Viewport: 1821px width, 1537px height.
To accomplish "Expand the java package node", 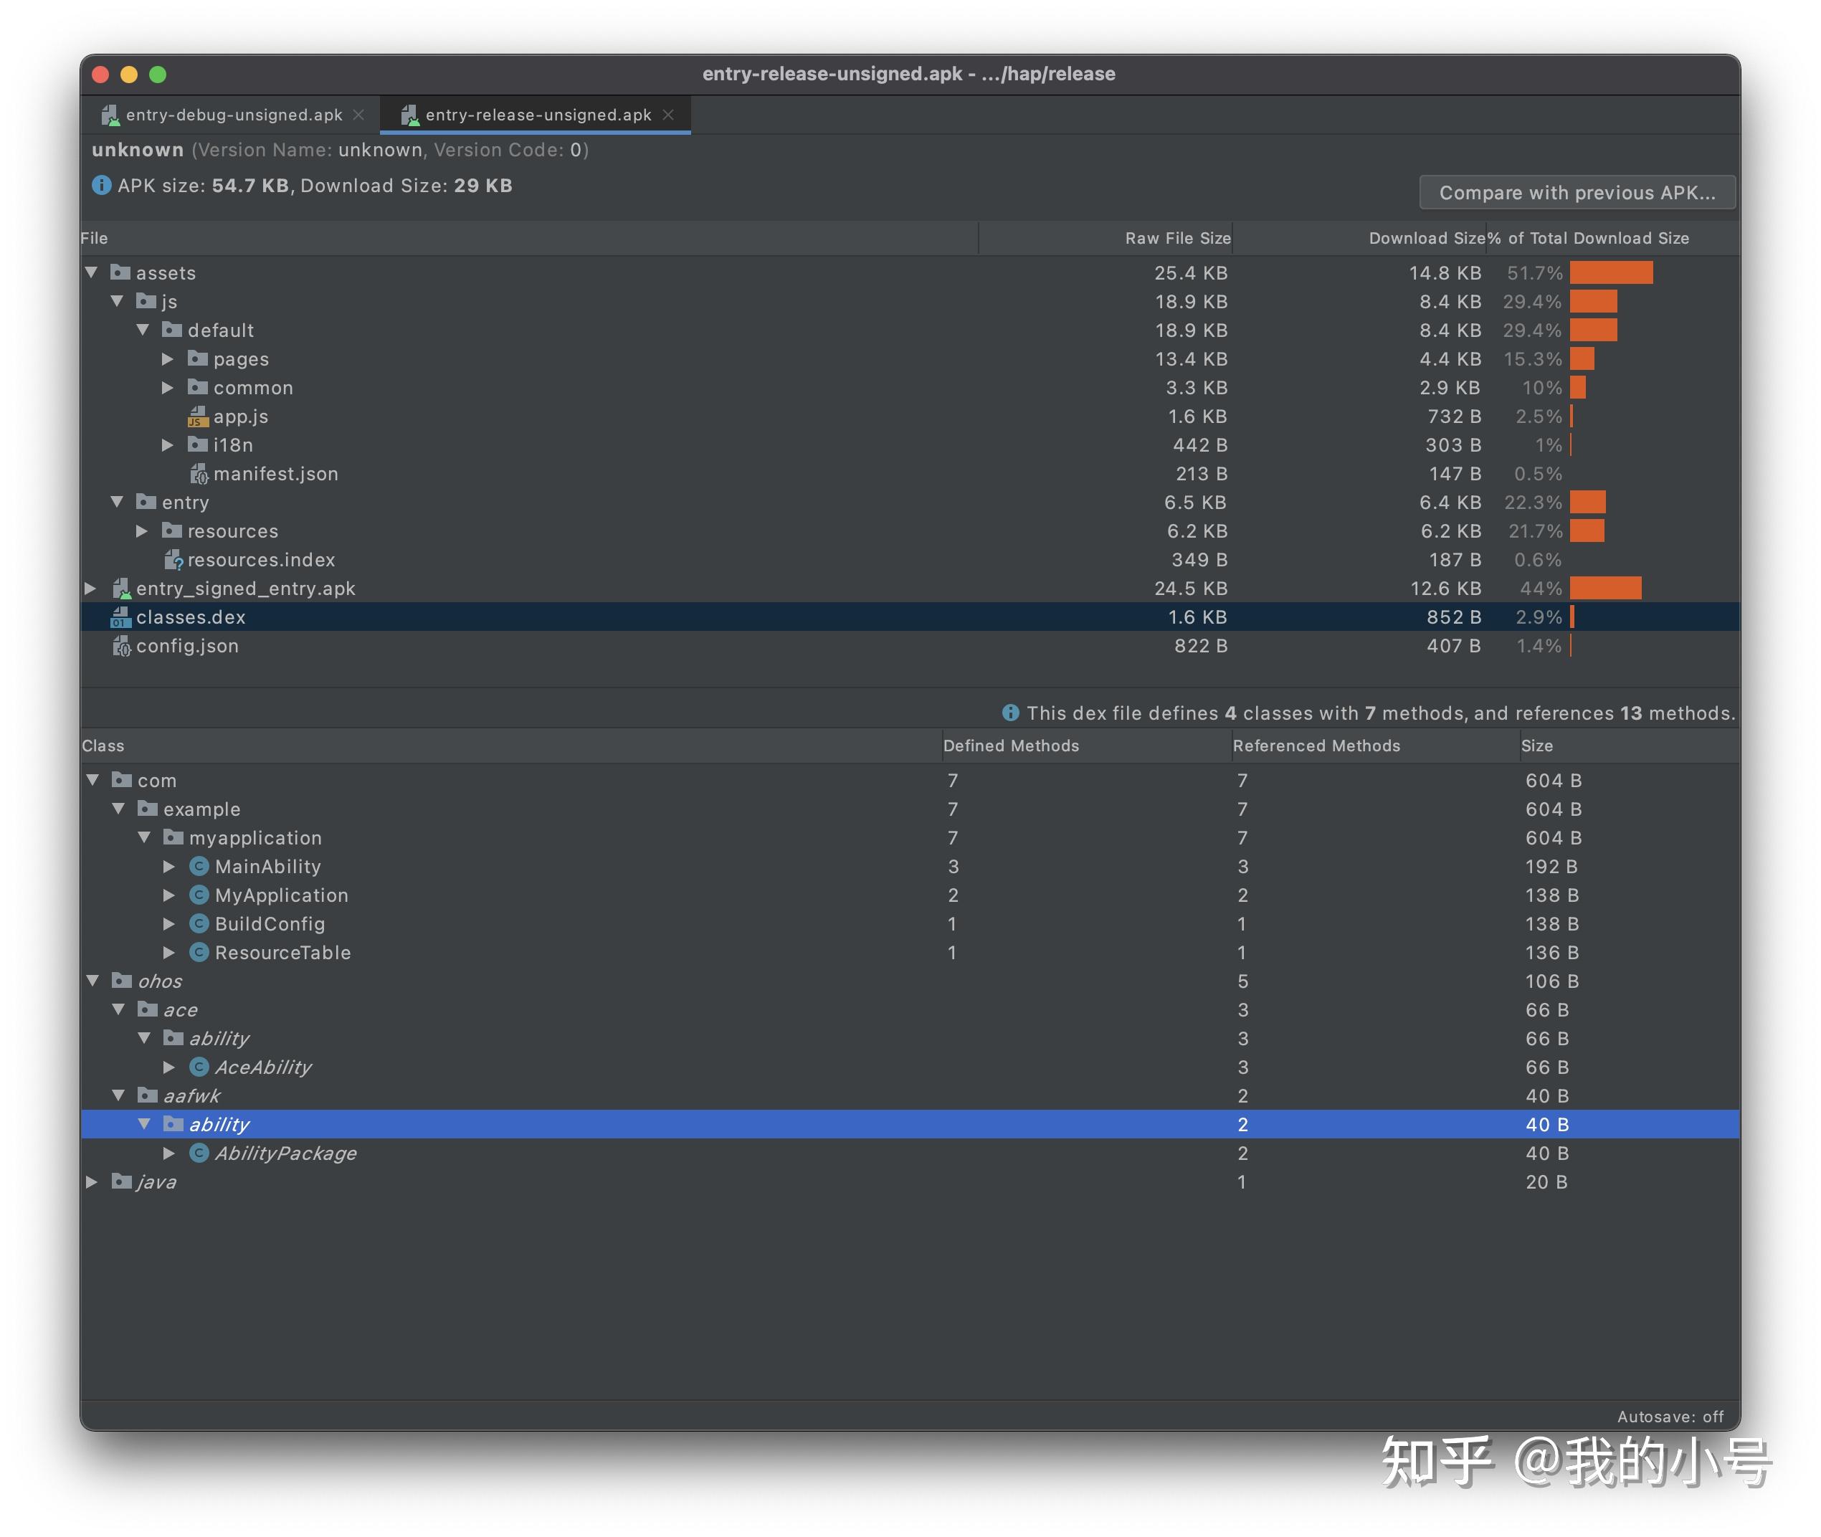I will tap(92, 1182).
